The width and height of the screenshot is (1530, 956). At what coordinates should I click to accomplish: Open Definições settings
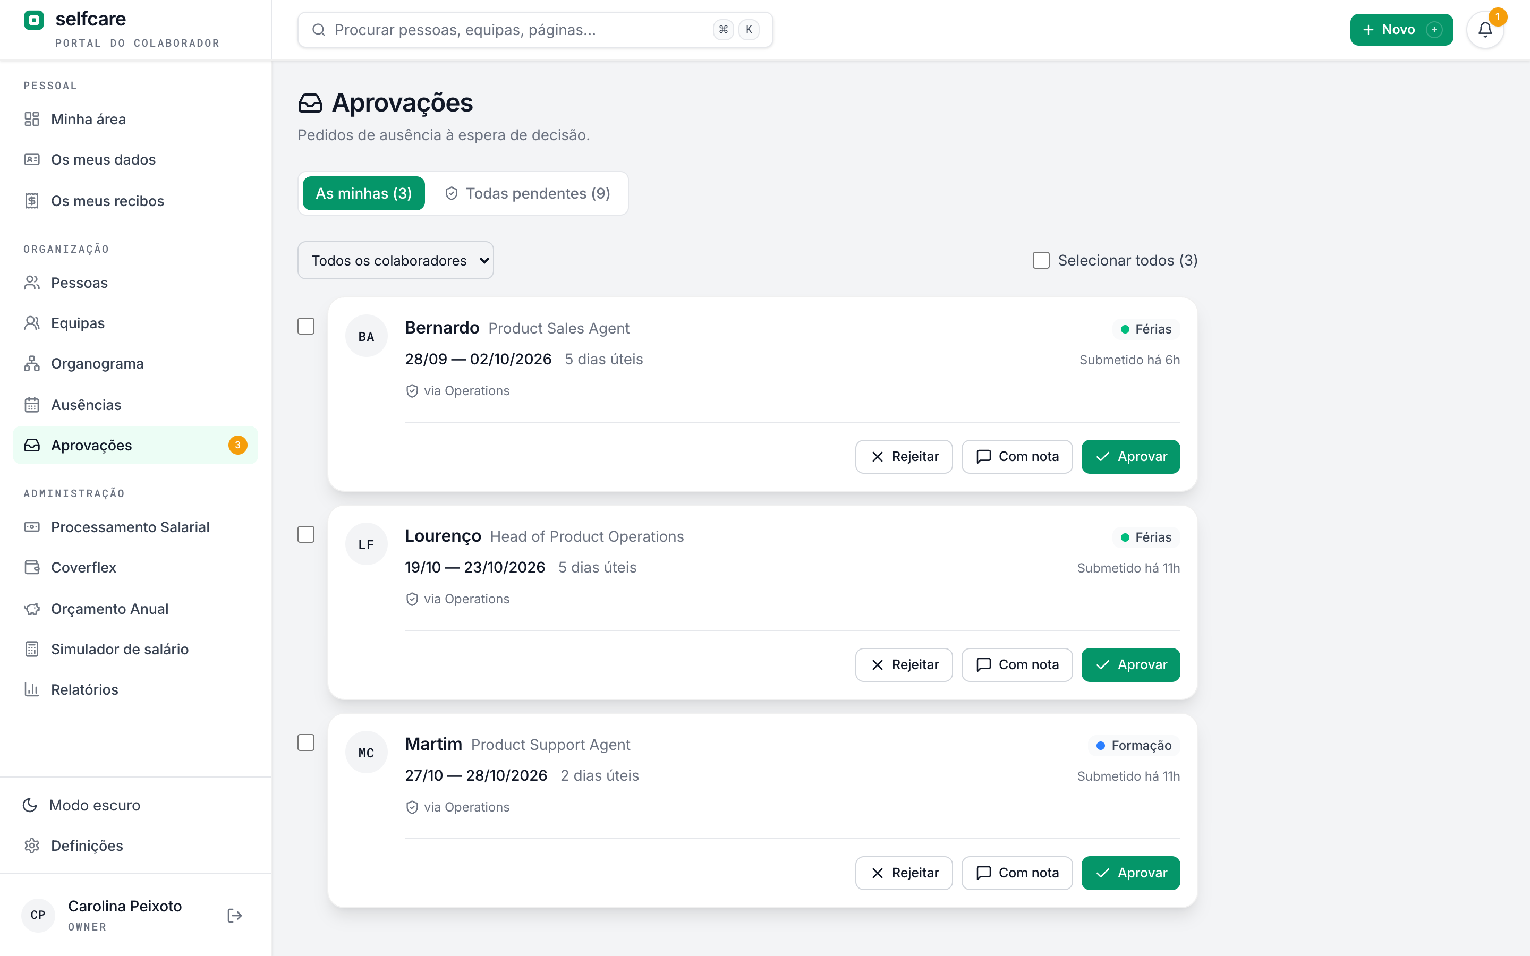[135, 846]
